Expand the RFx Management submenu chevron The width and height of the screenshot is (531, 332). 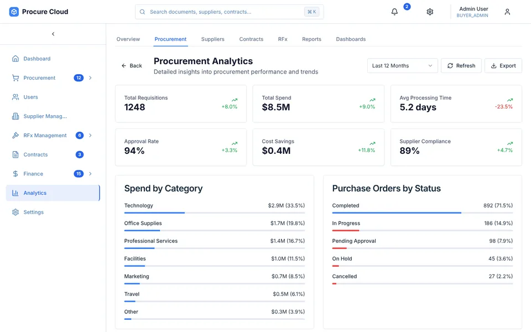pos(90,136)
